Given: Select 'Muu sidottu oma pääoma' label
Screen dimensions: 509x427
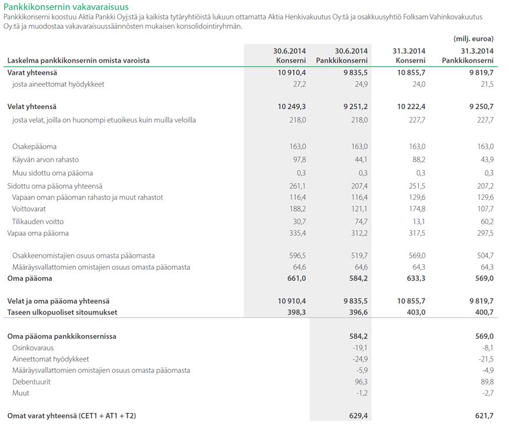Looking at the screenshot, I should [x=52, y=173].
